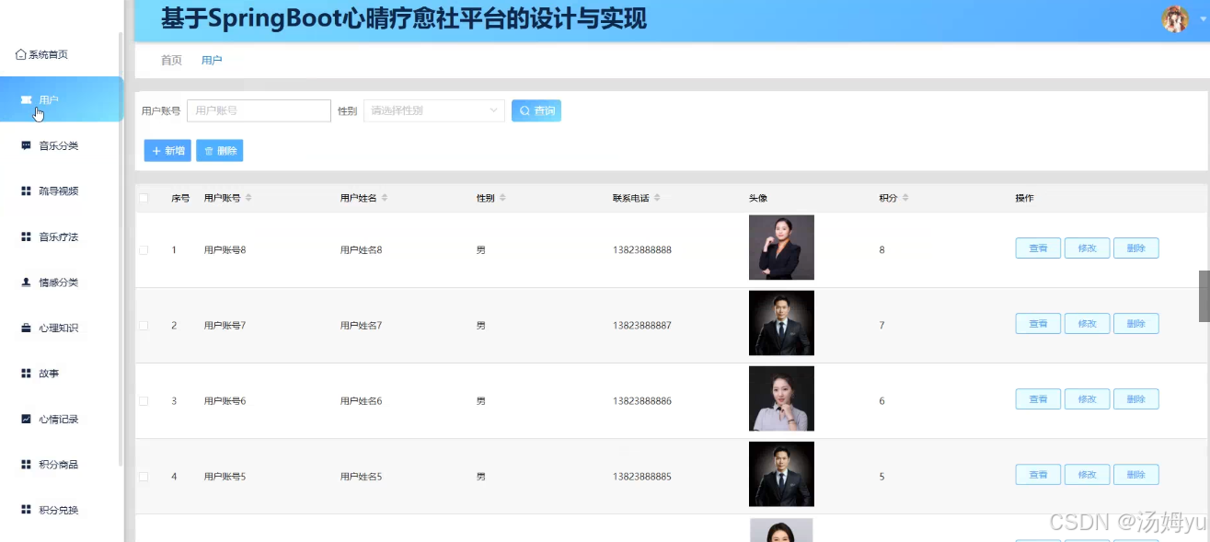The width and height of the screenshot is (1210, 542).
Task: Open the 系统首页 home icon in the sidebar
Action: [20, 55]
